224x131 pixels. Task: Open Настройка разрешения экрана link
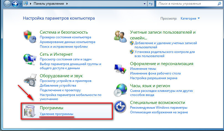[x=154, y=78]
